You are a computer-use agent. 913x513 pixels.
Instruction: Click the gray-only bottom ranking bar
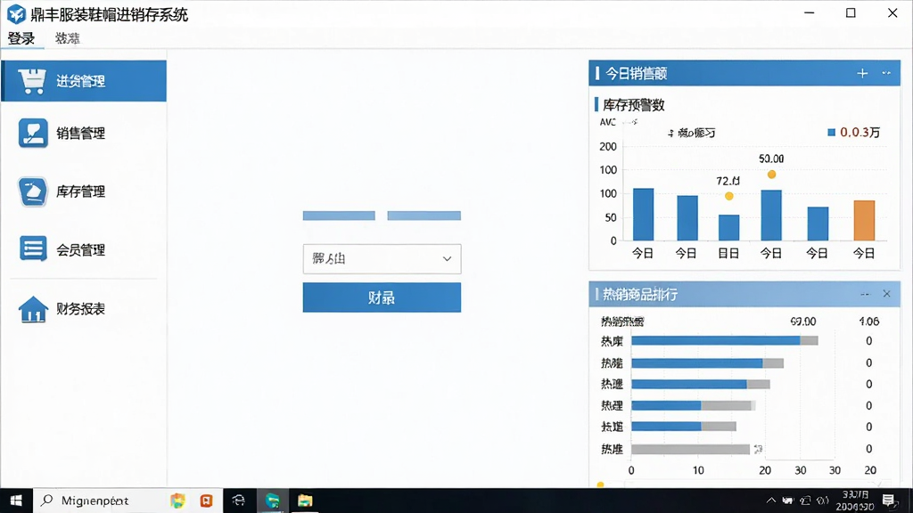(691, 449)
